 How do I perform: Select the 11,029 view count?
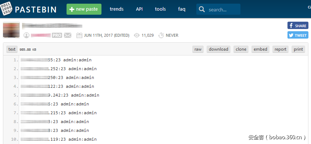click(x=147, y=35)
